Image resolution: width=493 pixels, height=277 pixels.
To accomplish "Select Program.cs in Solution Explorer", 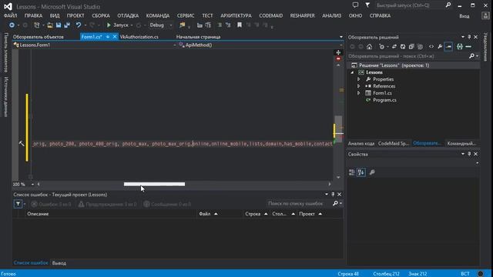I will [384, 100].
